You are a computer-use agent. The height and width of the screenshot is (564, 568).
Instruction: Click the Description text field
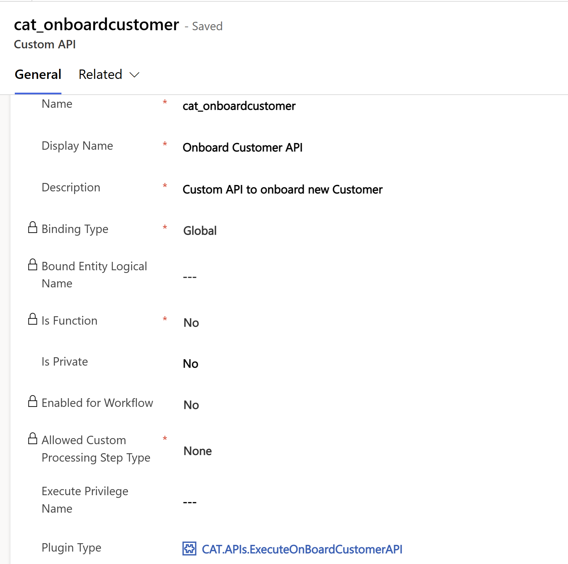click(x=282, y=190)
